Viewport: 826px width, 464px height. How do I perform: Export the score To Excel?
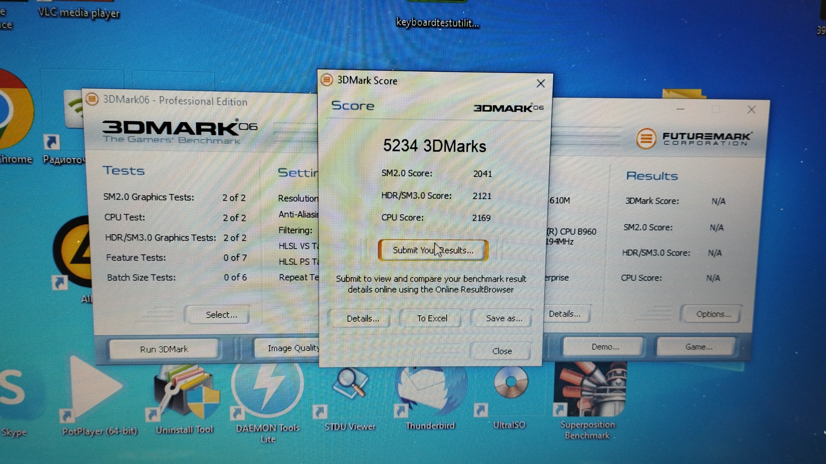coord(432,318)
